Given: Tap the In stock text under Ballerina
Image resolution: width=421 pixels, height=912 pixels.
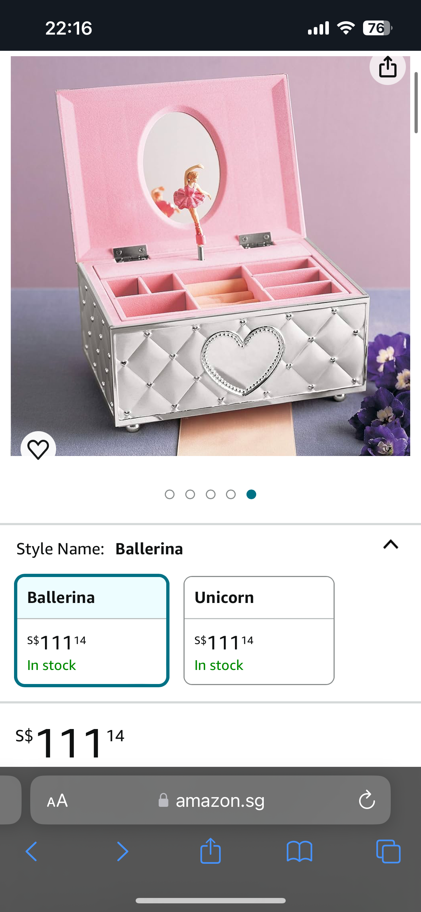Looking at the screenshot, I should (x=51, y=666).
